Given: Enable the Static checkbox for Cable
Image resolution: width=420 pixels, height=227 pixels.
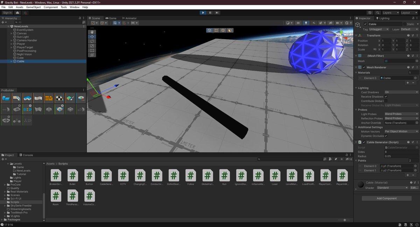Looking at the screenshot, I should pos(404,24).
